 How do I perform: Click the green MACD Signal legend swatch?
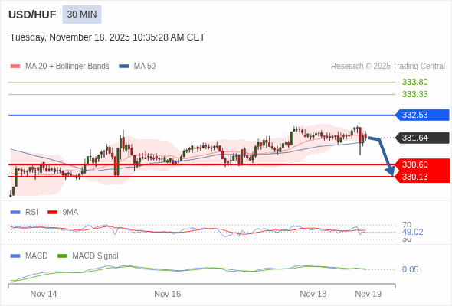(x=62, y=256)
